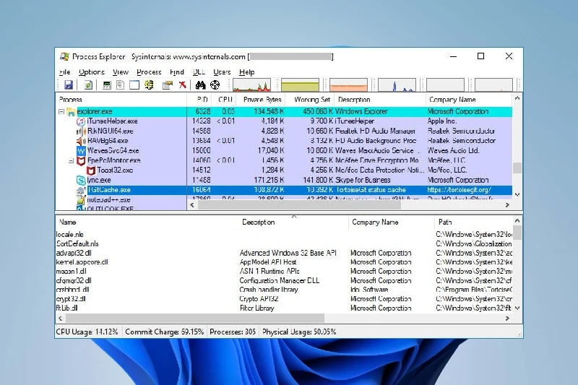The image size is (578, 385).
Task: Select the locale.nls entry
Action: (284, 235)
